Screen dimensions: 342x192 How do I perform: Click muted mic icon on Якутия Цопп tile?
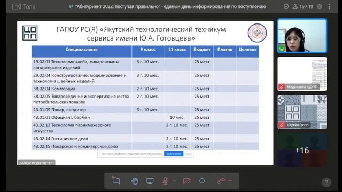[282, 125]
